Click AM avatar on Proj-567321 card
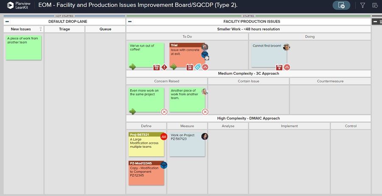Image resolution: width=382 pixels, height=196 pixels. 164,137
